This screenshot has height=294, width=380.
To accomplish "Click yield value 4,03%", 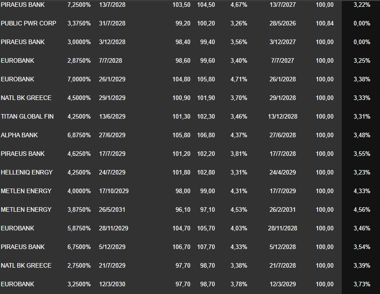I will [x=239, y=228].
